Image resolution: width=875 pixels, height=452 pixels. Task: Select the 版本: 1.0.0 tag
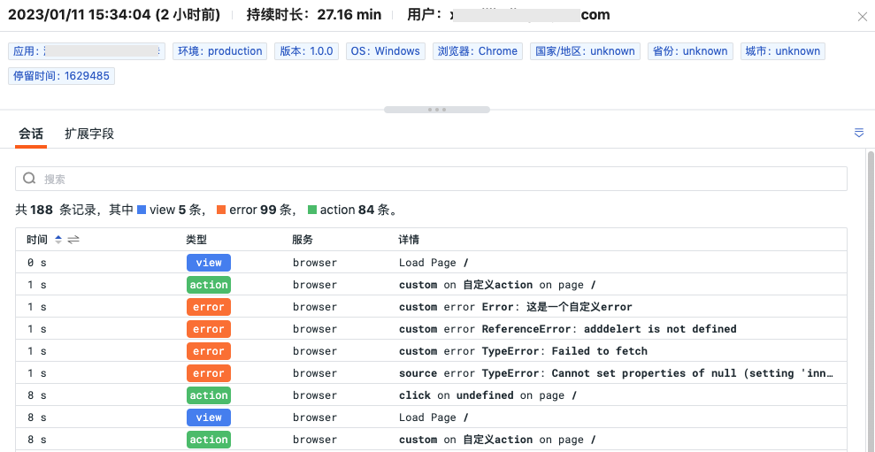point(306,51)
